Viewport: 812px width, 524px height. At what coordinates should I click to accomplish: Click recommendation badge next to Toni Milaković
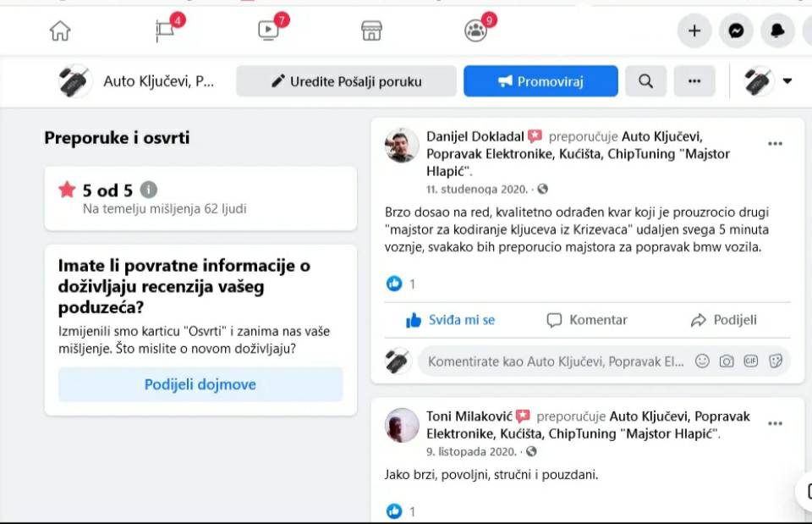pos(523,416)
